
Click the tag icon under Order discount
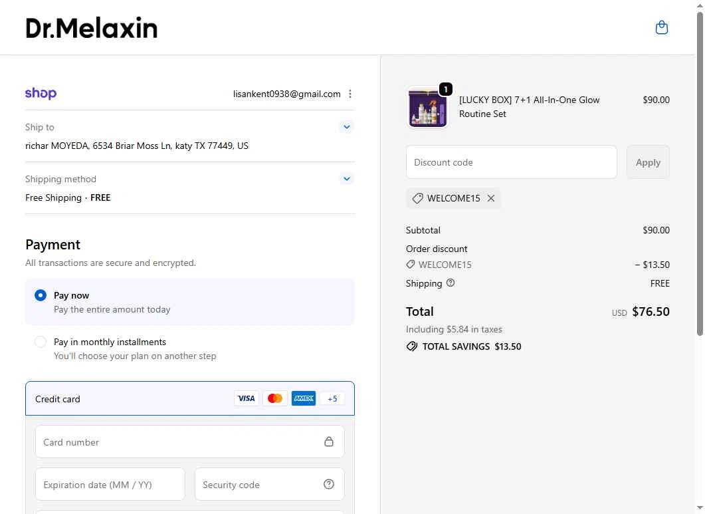tap(411, 264)
